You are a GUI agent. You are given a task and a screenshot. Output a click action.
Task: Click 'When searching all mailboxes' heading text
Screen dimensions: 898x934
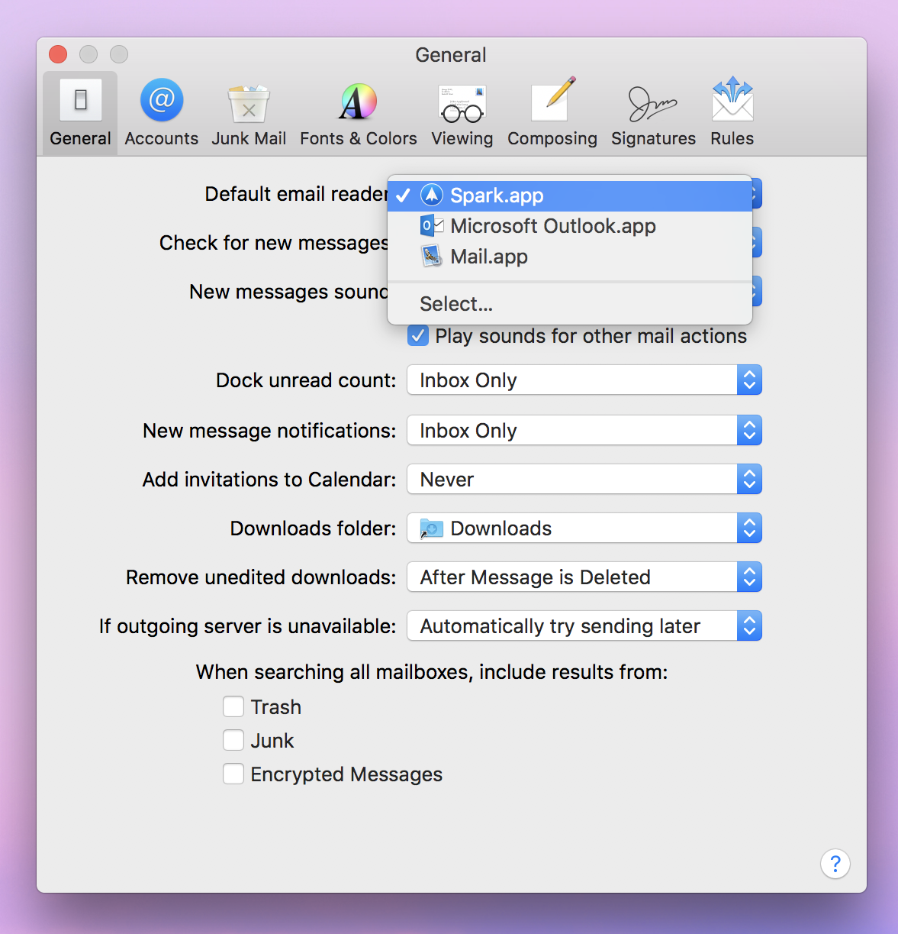[x=432, y=672]
